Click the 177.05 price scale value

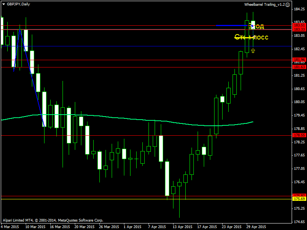pos(299,169)
